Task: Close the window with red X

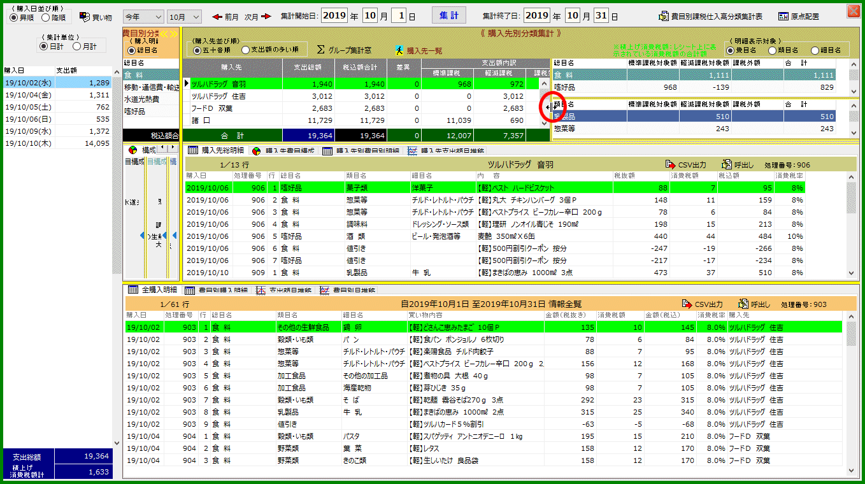Action: click(853, 10)
